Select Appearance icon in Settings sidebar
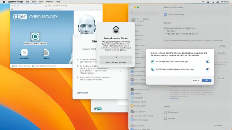 pyautogui.click(x=132, y=68)
